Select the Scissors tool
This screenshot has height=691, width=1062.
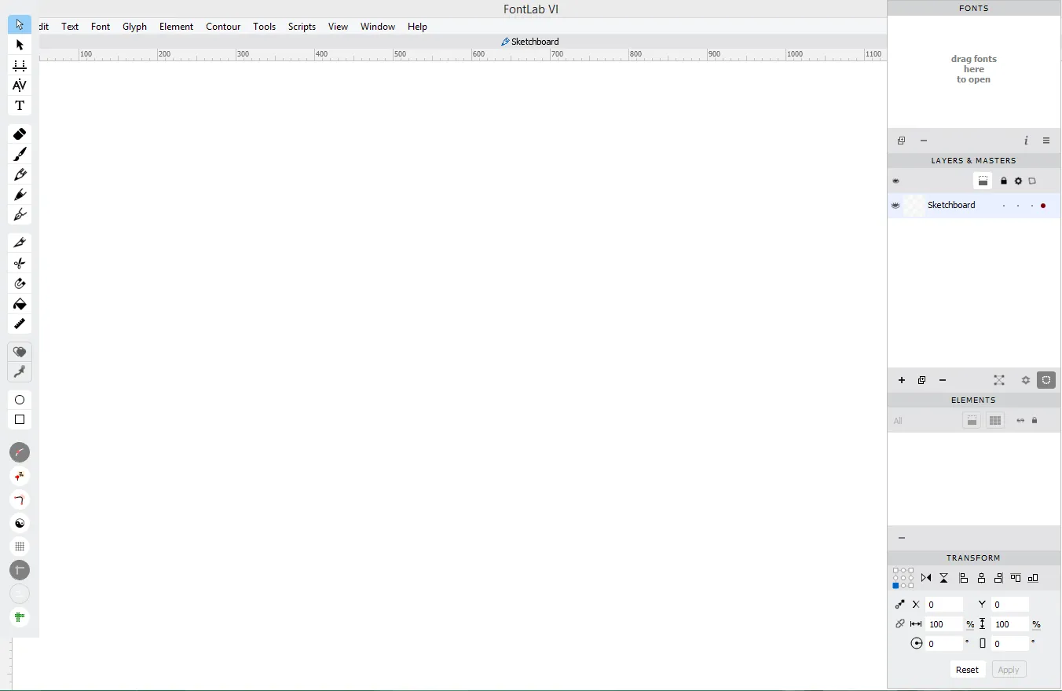point(20,263)
